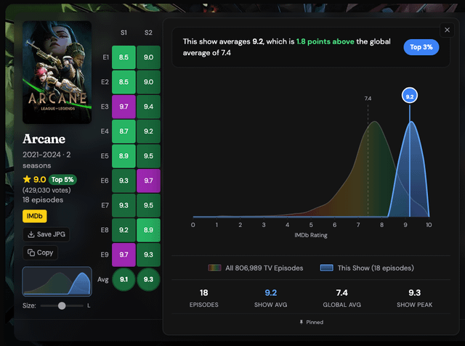Click the green Top 5% badge
This screenshot has height=346, width=465.
(62, 179)
